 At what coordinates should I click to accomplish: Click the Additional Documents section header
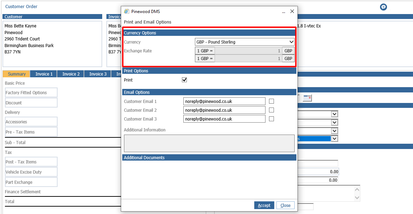coord(209,157)
